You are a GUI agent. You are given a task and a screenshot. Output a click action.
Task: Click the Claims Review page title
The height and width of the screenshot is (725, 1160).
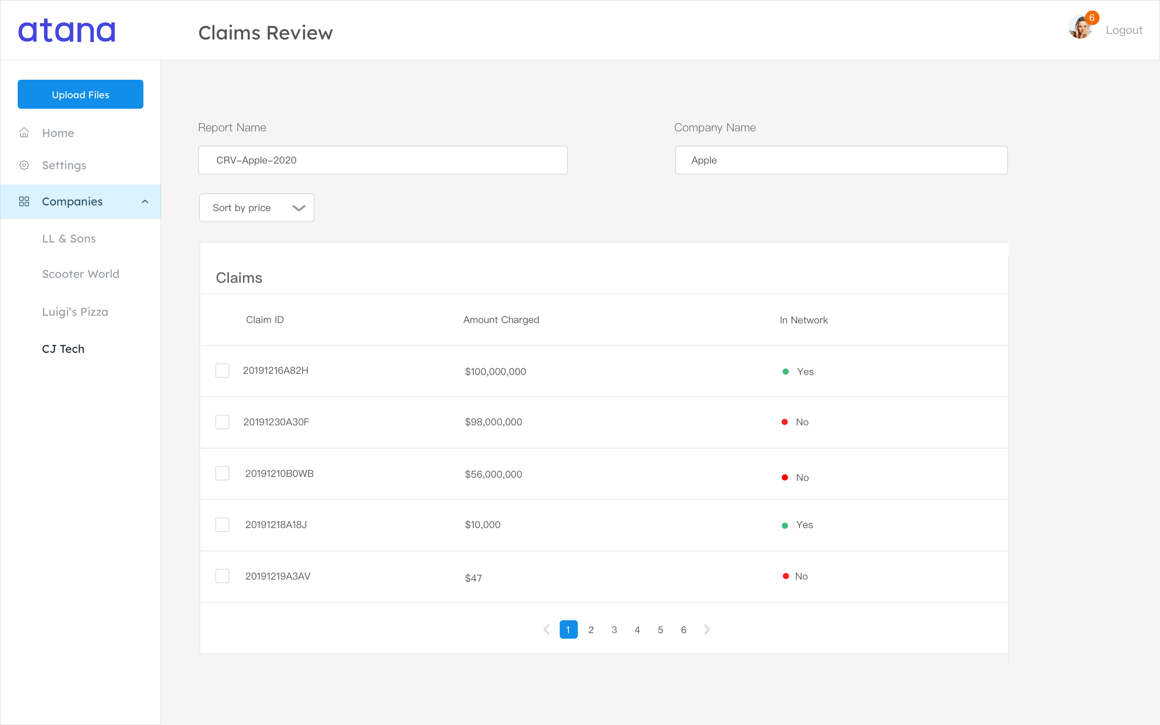(265, 33)
